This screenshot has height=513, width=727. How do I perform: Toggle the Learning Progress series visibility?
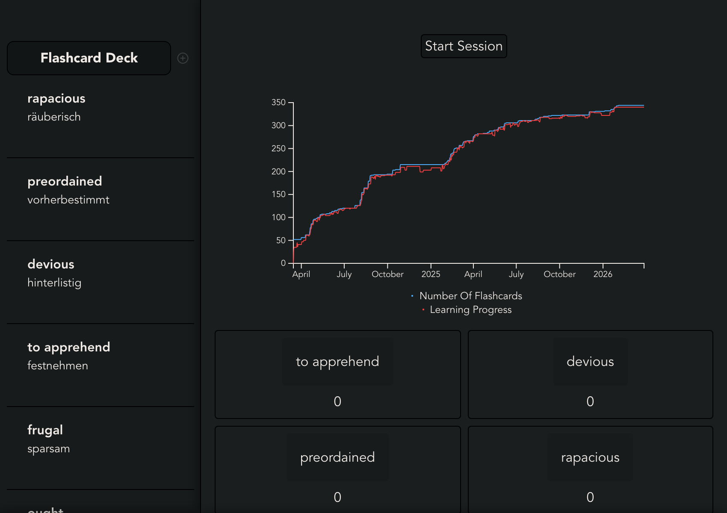470,310
